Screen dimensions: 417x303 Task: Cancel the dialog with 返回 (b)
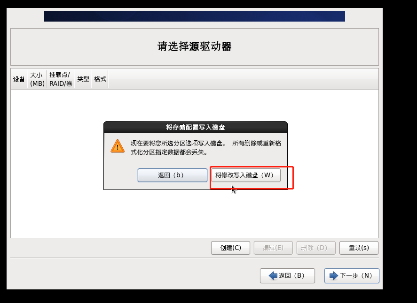tap(173, 175)
